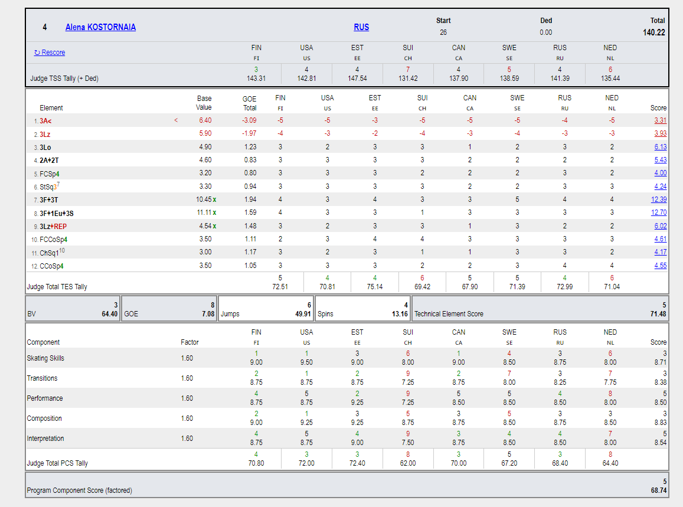Click the Technical Element Score value 71.48
The image size is (683, 507).
coord(658,314)
